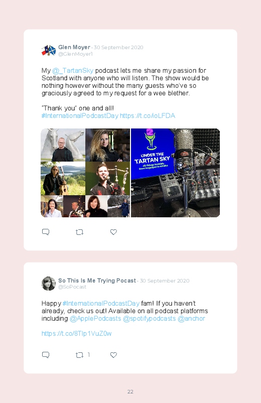Click the So This Is Me Trying Pocast name
Viewport: 261px width, 403px height.
pos(97,281)
